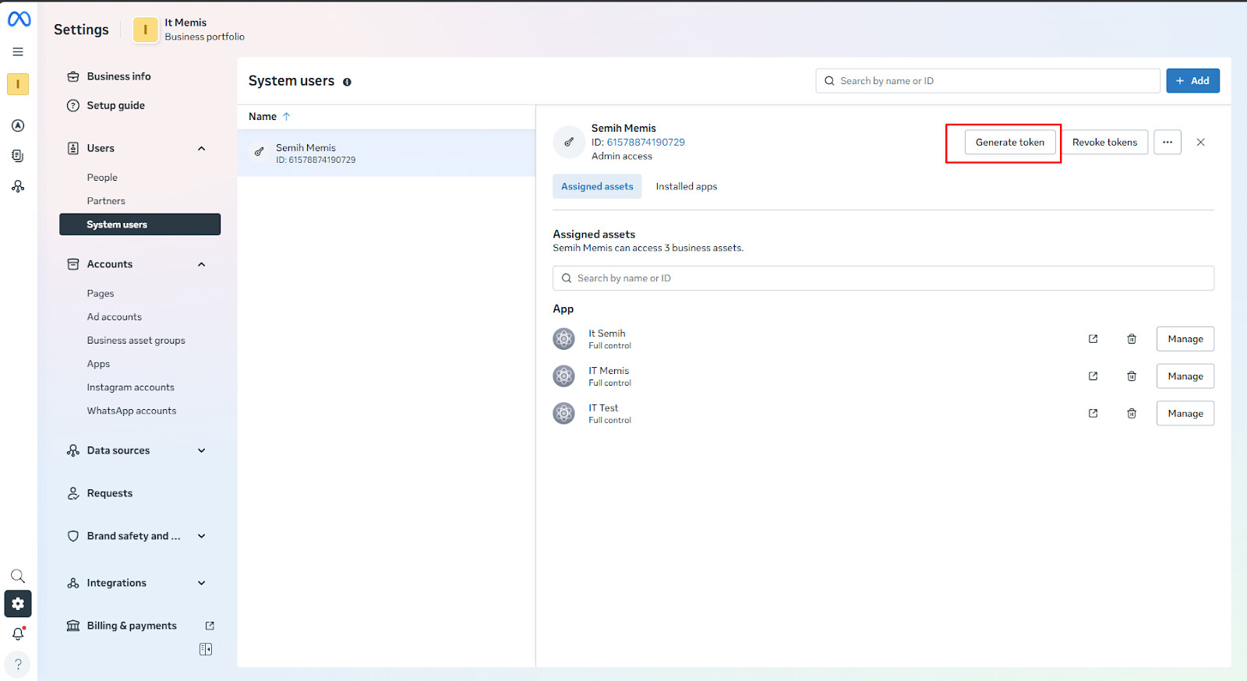Sort by Name column arrow
Image resolution: width=1247 pixels, height=681 pixels.
coord(286,117)
